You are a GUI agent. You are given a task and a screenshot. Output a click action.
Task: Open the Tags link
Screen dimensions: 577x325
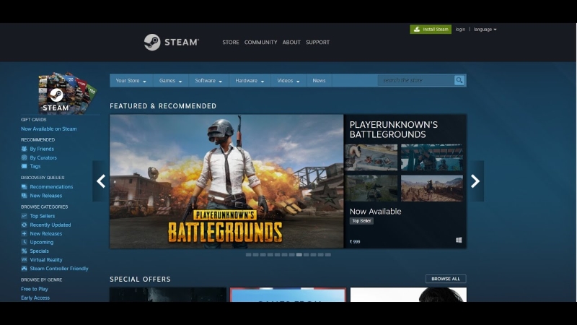[x=35, y=167]
